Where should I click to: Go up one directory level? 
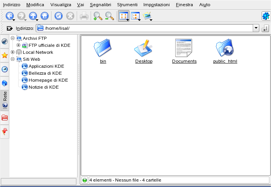point(33,16)
